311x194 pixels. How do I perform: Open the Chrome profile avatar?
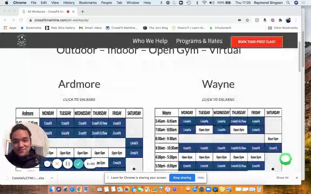[x=288, y=20]
